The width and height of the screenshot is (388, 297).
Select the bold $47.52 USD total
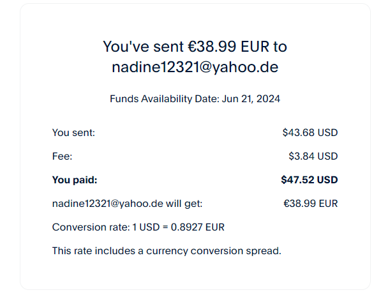309,180
